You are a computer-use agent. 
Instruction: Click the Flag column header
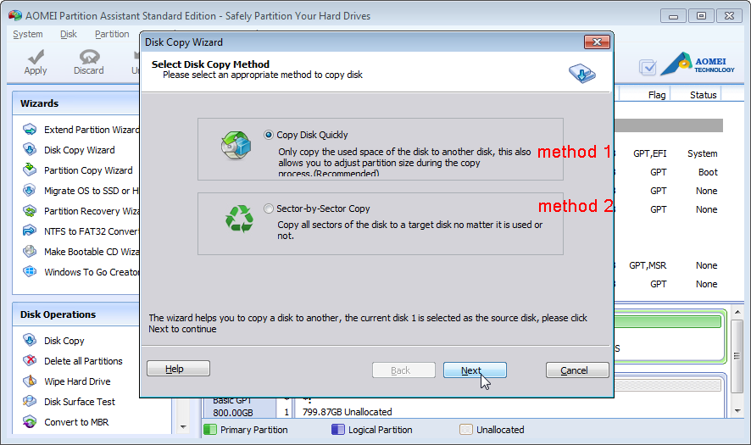pyautogui.click(x=657, y=95)
